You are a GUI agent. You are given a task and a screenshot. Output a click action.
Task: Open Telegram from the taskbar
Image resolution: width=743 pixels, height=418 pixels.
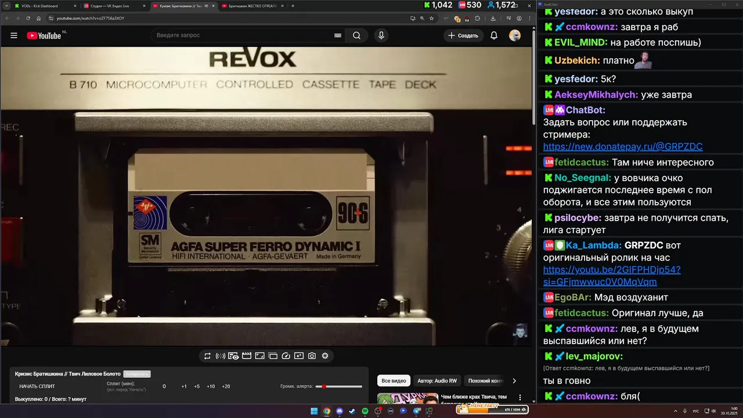point(416,411)
